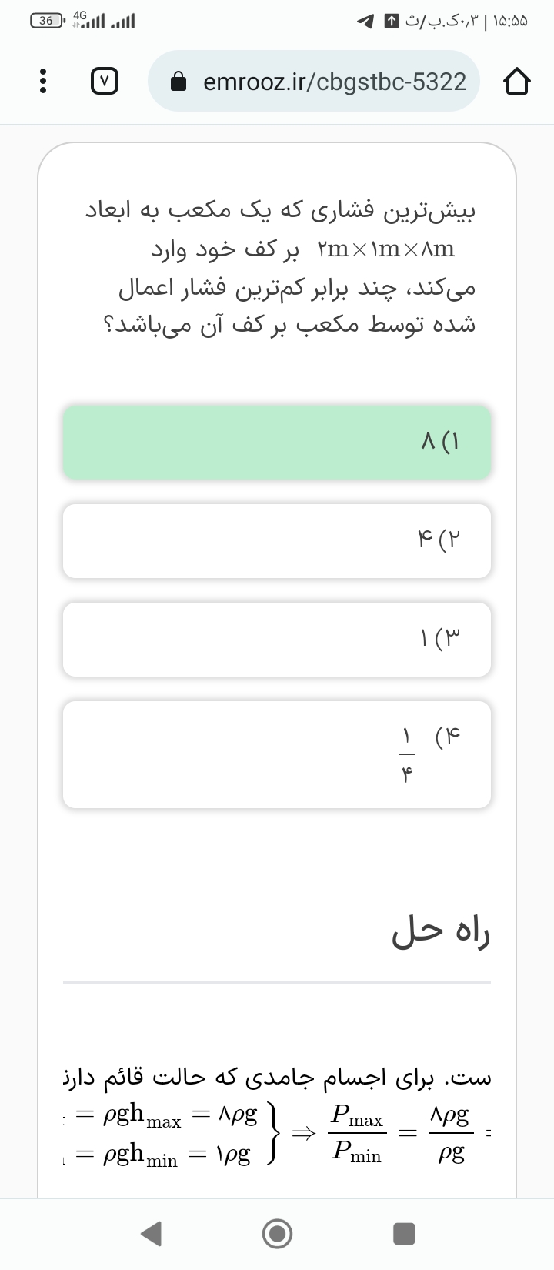
Task: Tap the solution explanation text line
Action: 277,1078
